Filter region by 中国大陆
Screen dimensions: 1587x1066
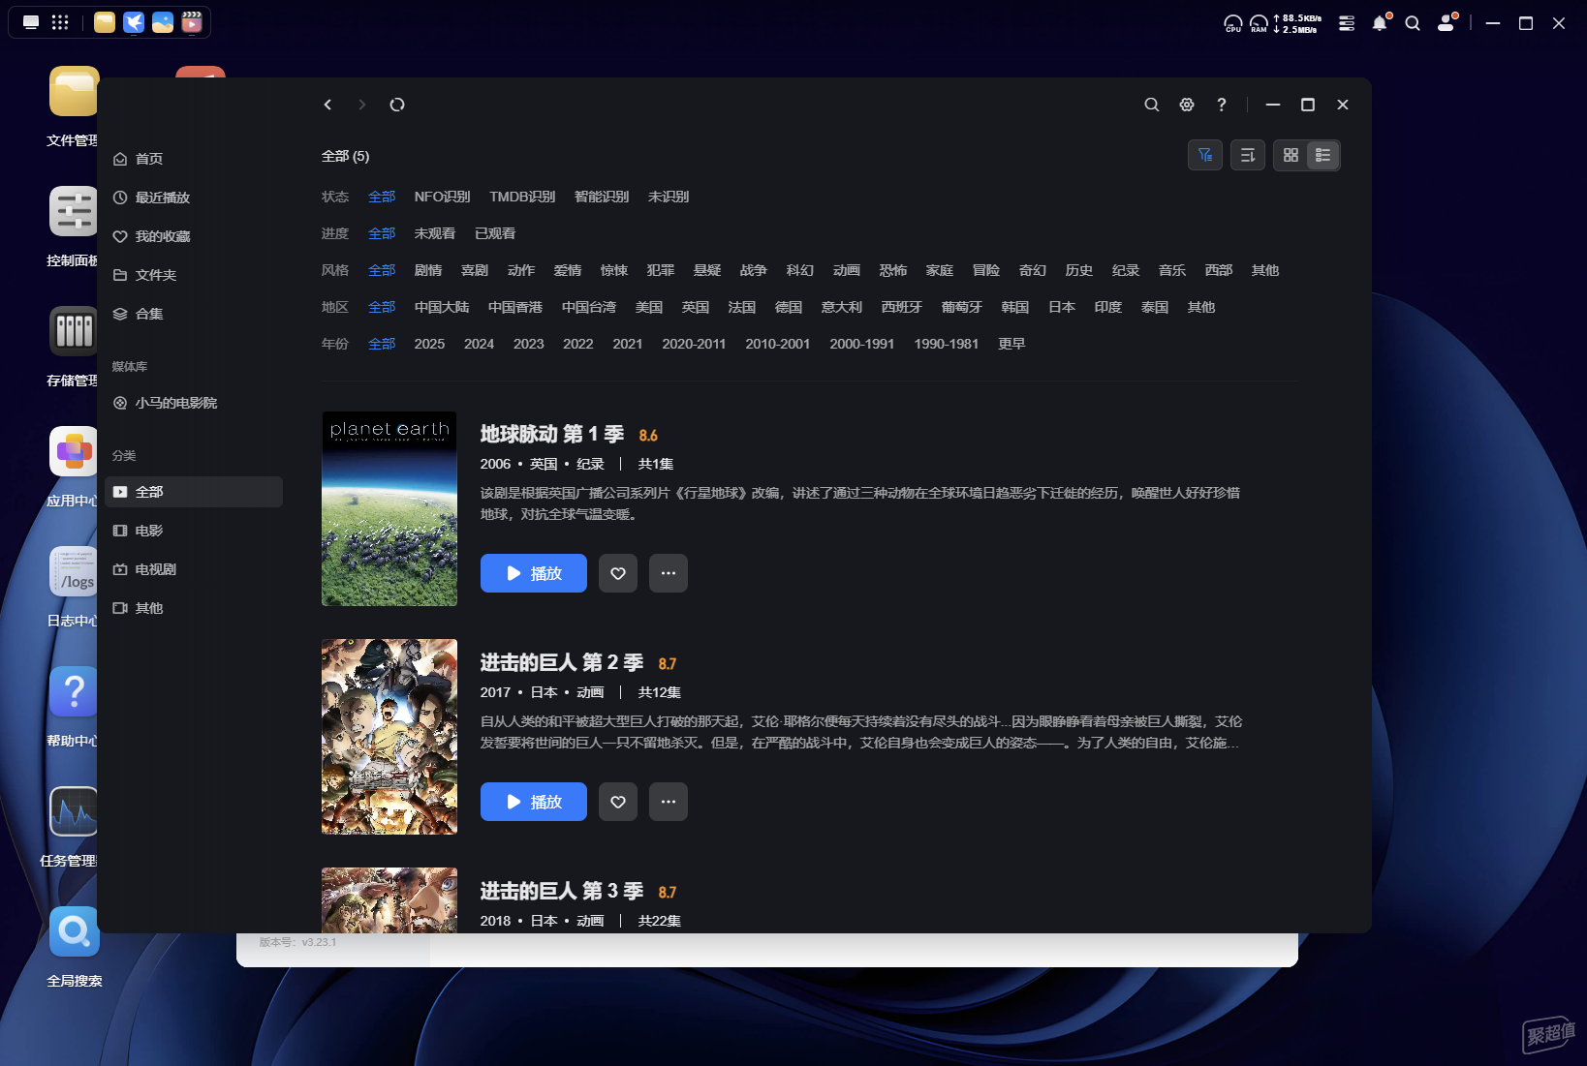[x=442, y=307]
